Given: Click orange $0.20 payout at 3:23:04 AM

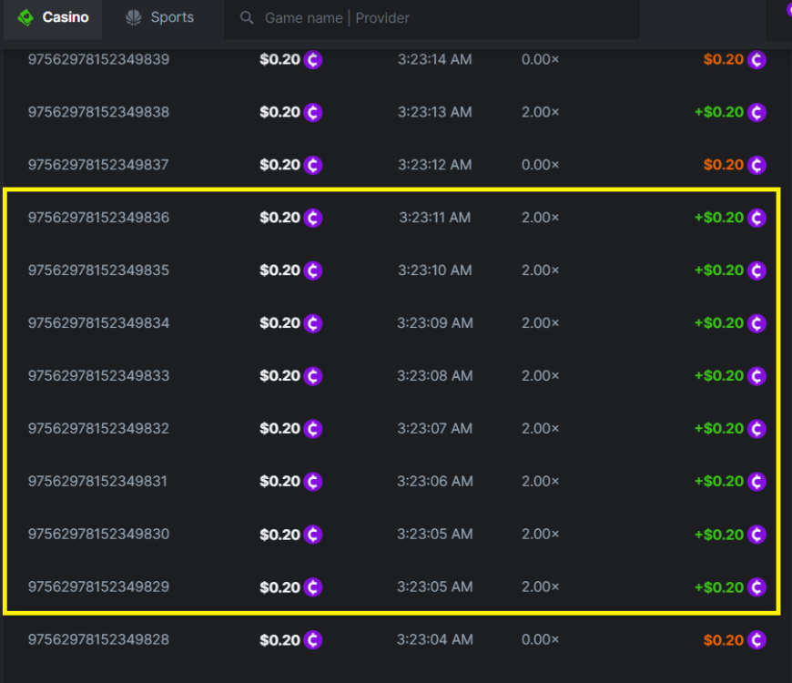Looking at the screenshot, I should pyautogui.click(x=723, y=640).
